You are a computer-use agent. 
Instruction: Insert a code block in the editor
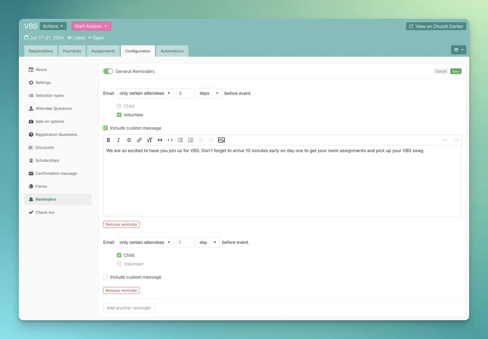coord(170,140)
